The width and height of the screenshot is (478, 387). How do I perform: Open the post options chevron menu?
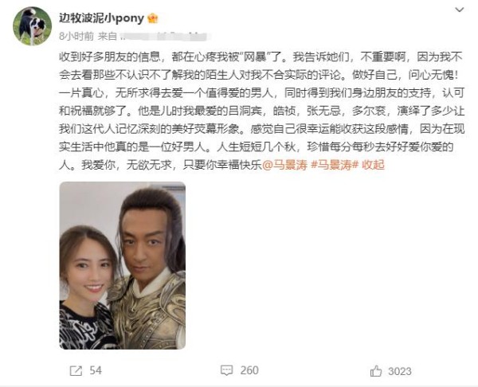(x=459, y=10)
